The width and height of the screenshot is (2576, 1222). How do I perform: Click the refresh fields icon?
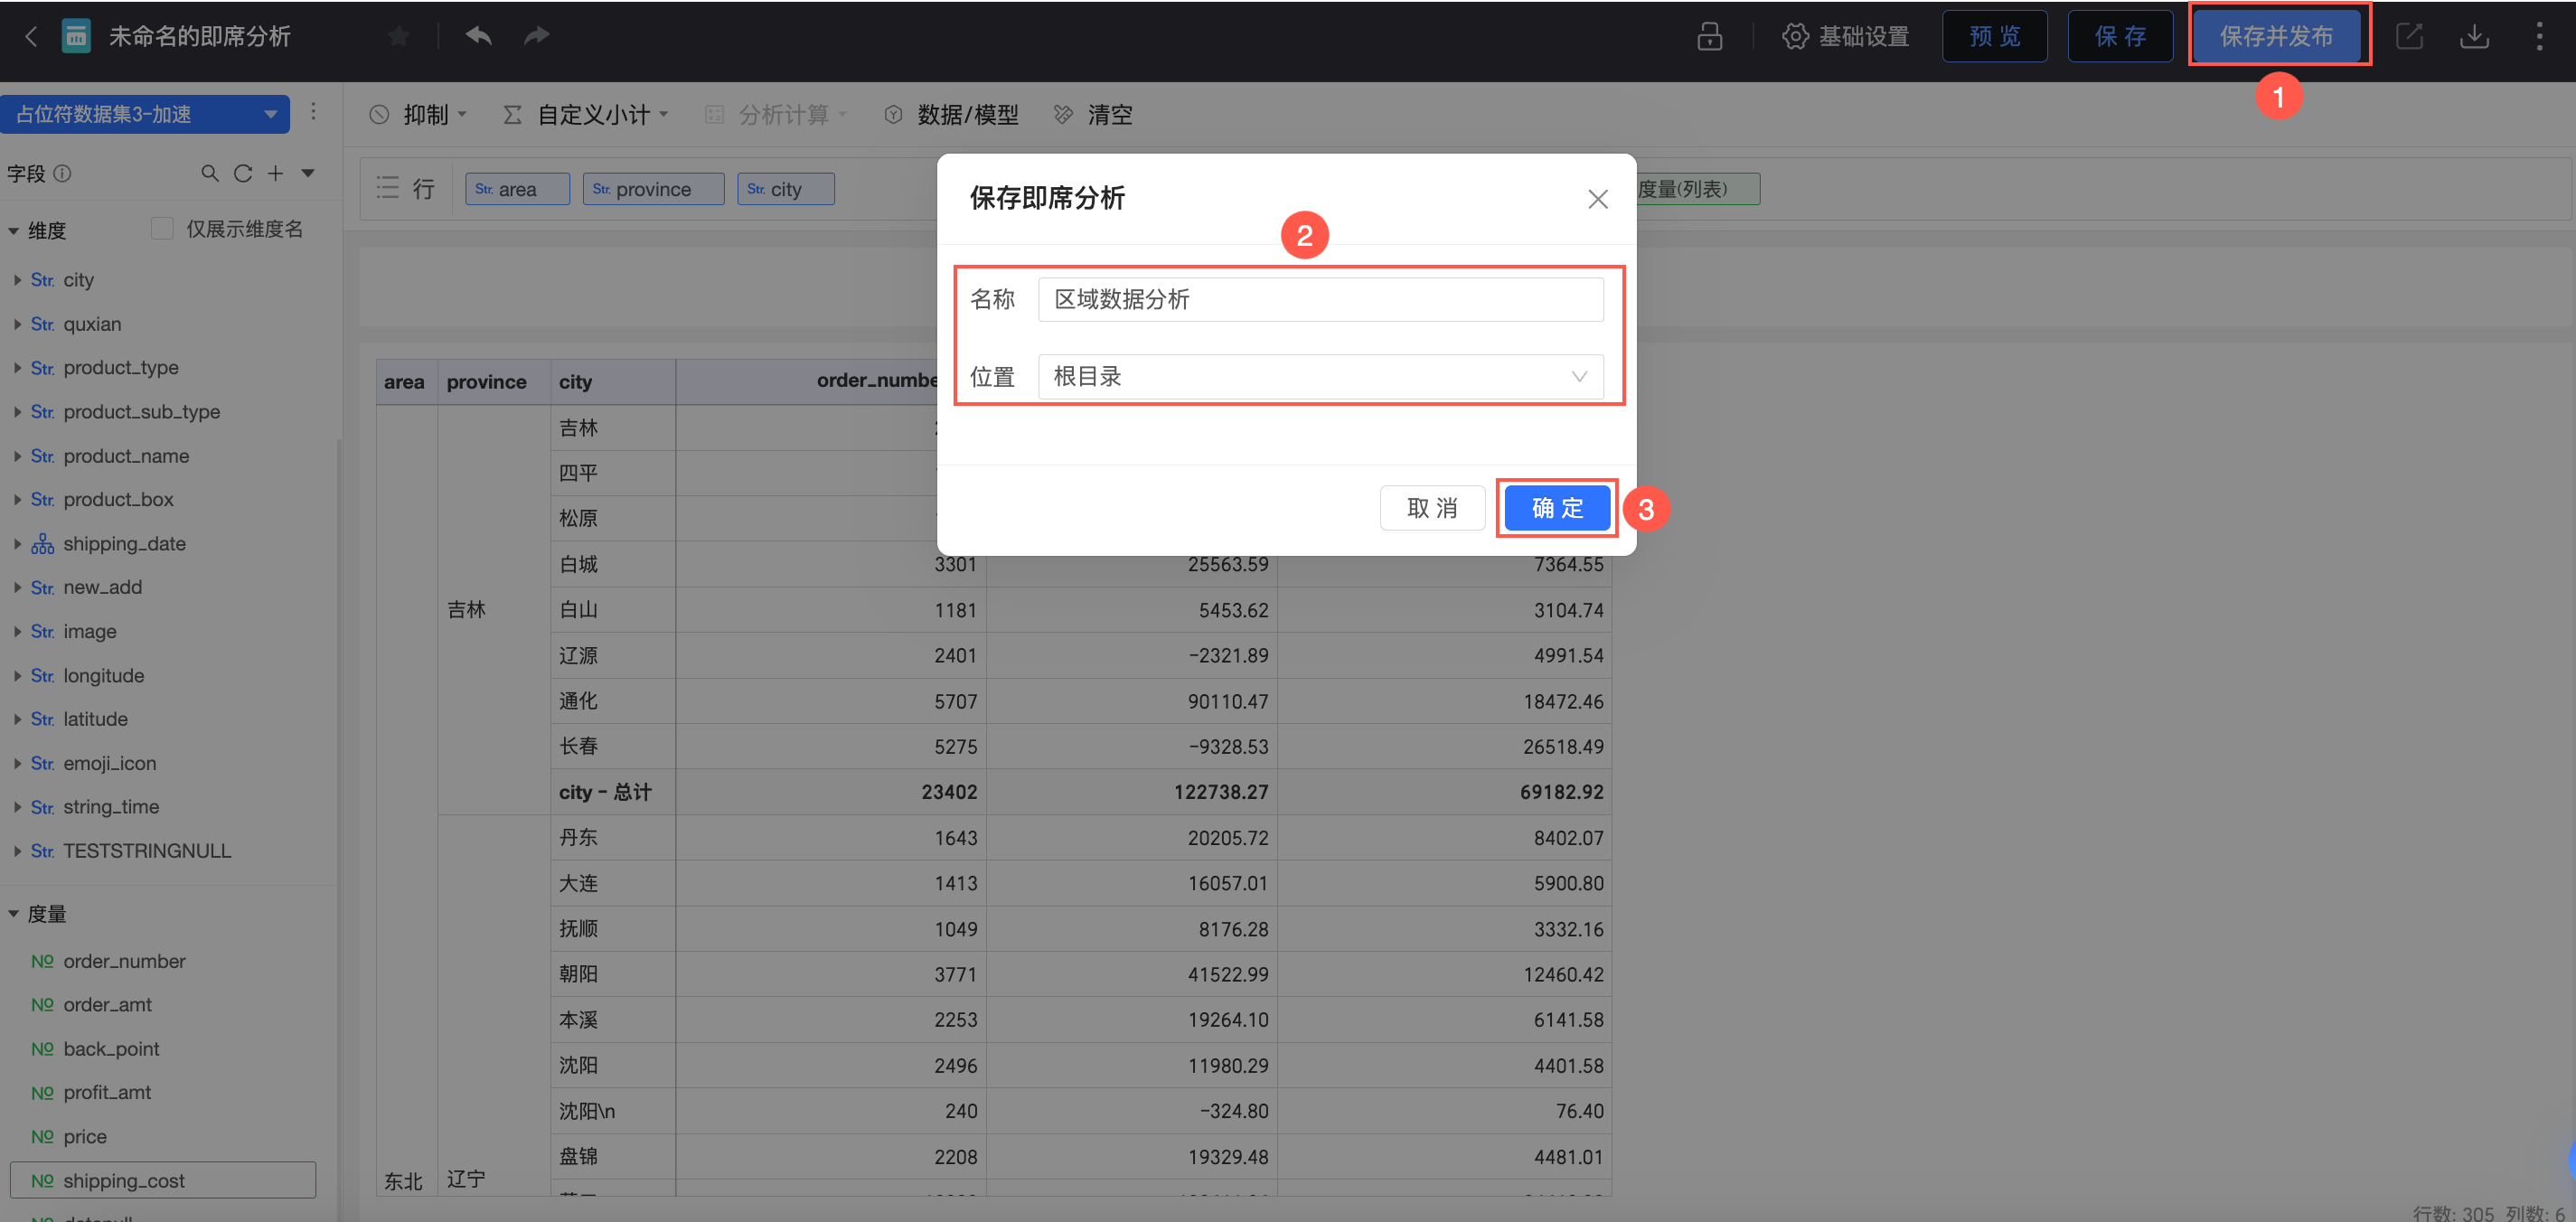[242, 174]
